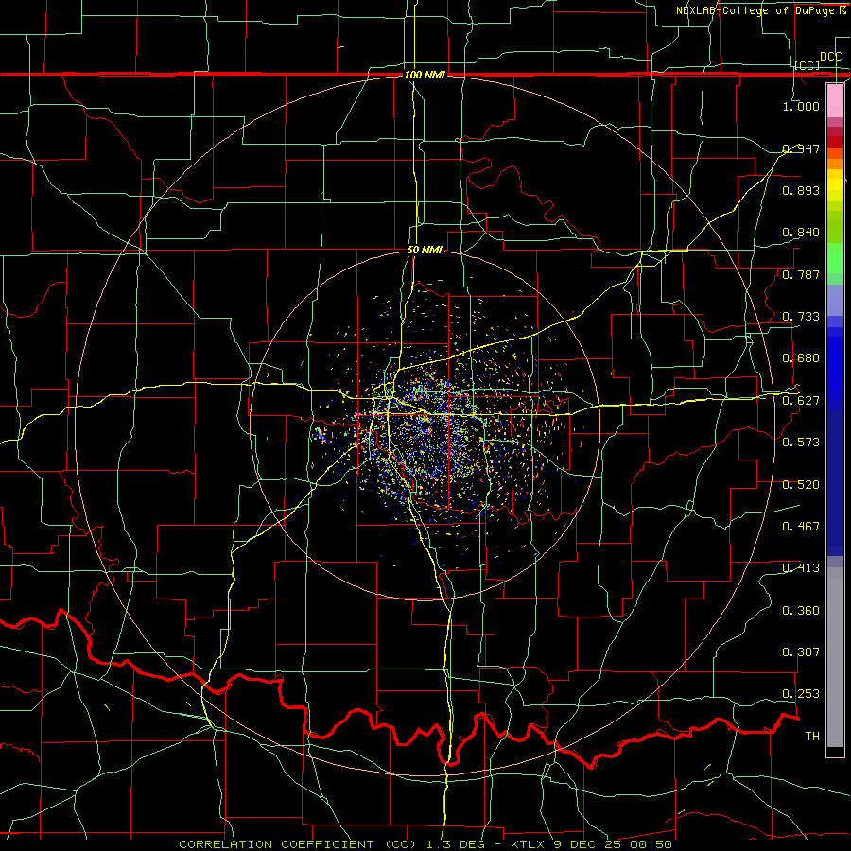Click the bright green segment of the color bar
Screen dimensions: 851x851
point(835,258)
